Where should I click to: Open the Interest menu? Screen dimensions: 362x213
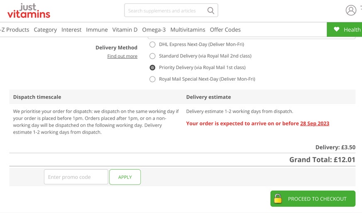[71, 30]
